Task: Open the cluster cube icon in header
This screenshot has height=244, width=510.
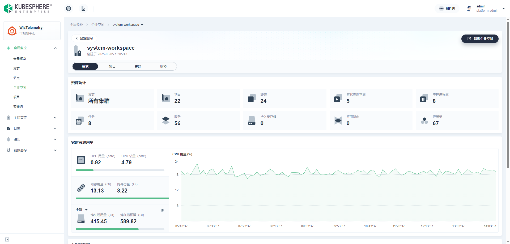Action: [x=69, y=8]
